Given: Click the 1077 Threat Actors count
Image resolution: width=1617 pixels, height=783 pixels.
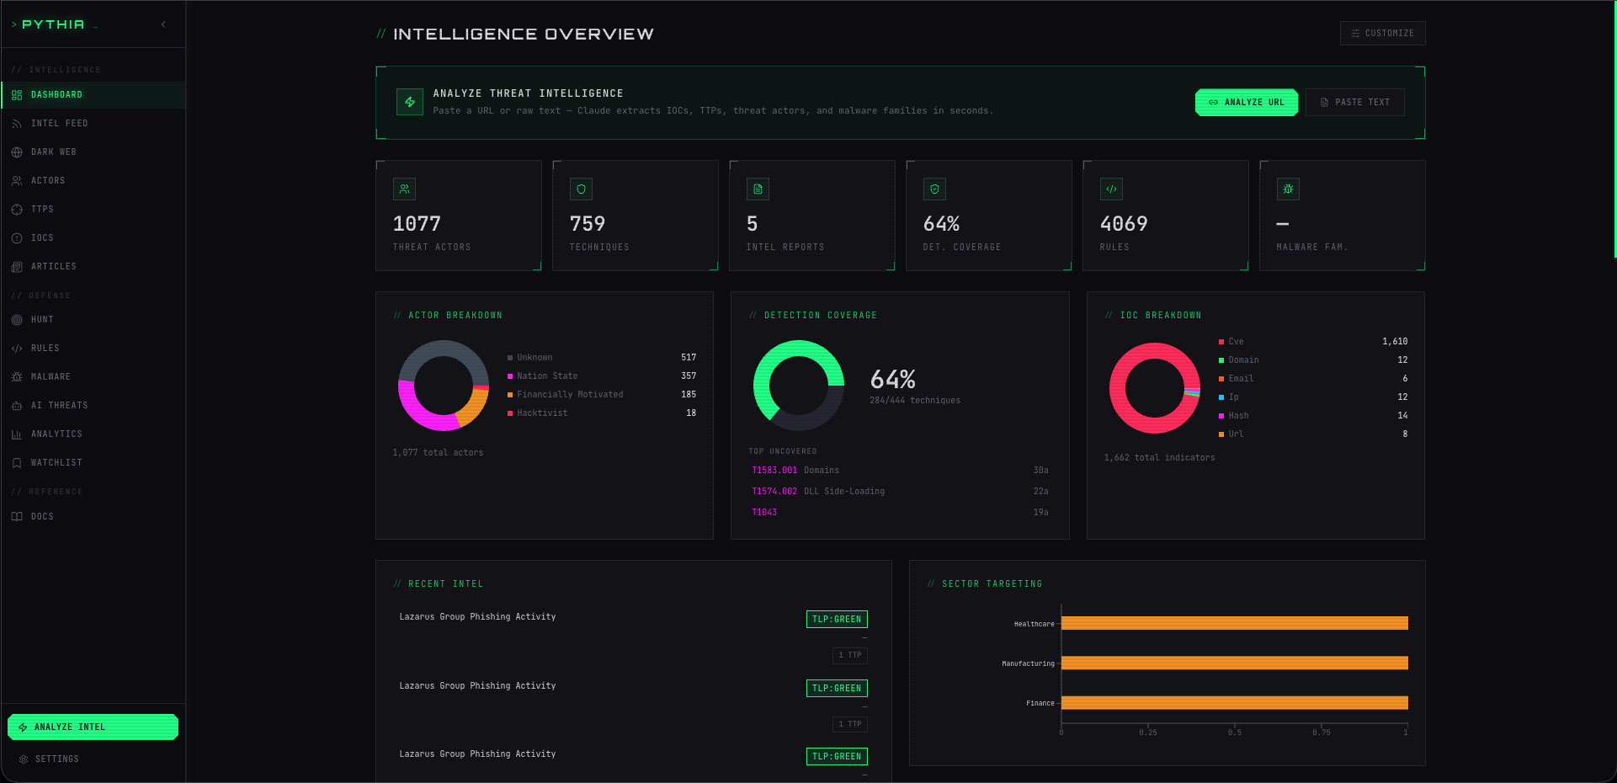Looking at the screenshot, I should [x=417, y=224].
